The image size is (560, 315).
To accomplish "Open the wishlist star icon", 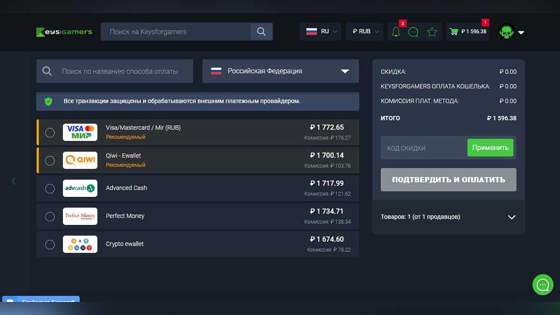I will click(x=432, y=32).
